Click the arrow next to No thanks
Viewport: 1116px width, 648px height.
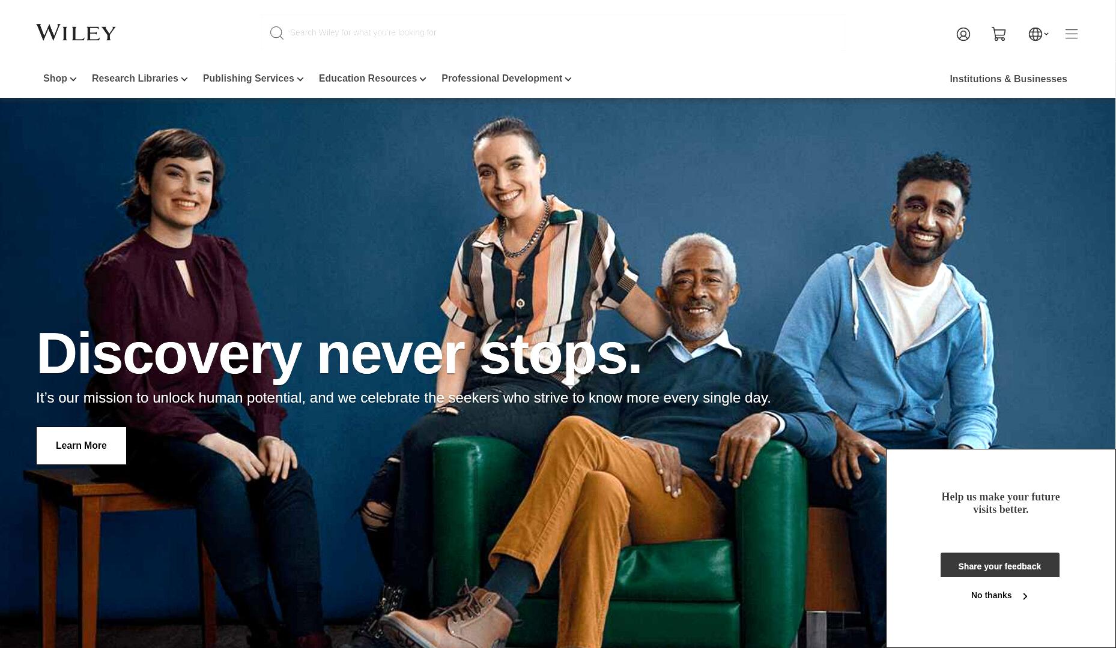[1025, 596]
